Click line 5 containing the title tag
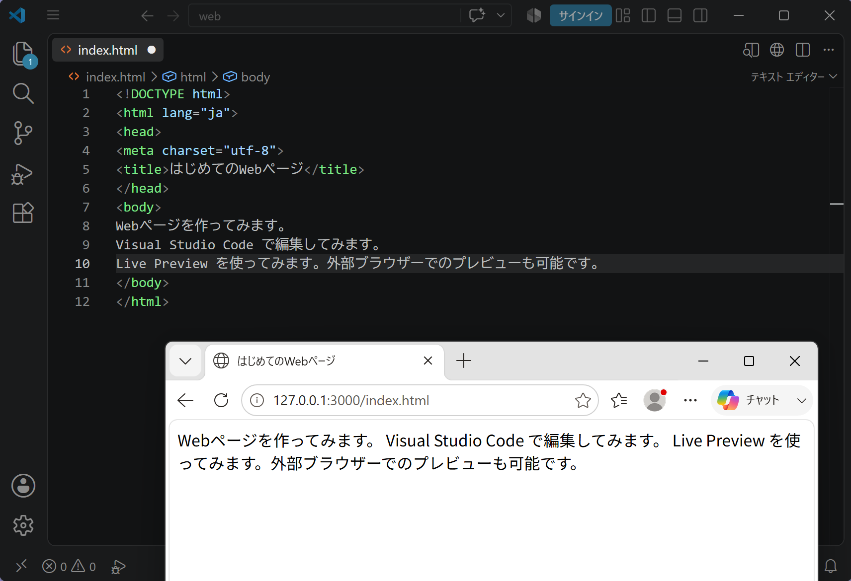 pyautogui.click(x=240, y=169)
